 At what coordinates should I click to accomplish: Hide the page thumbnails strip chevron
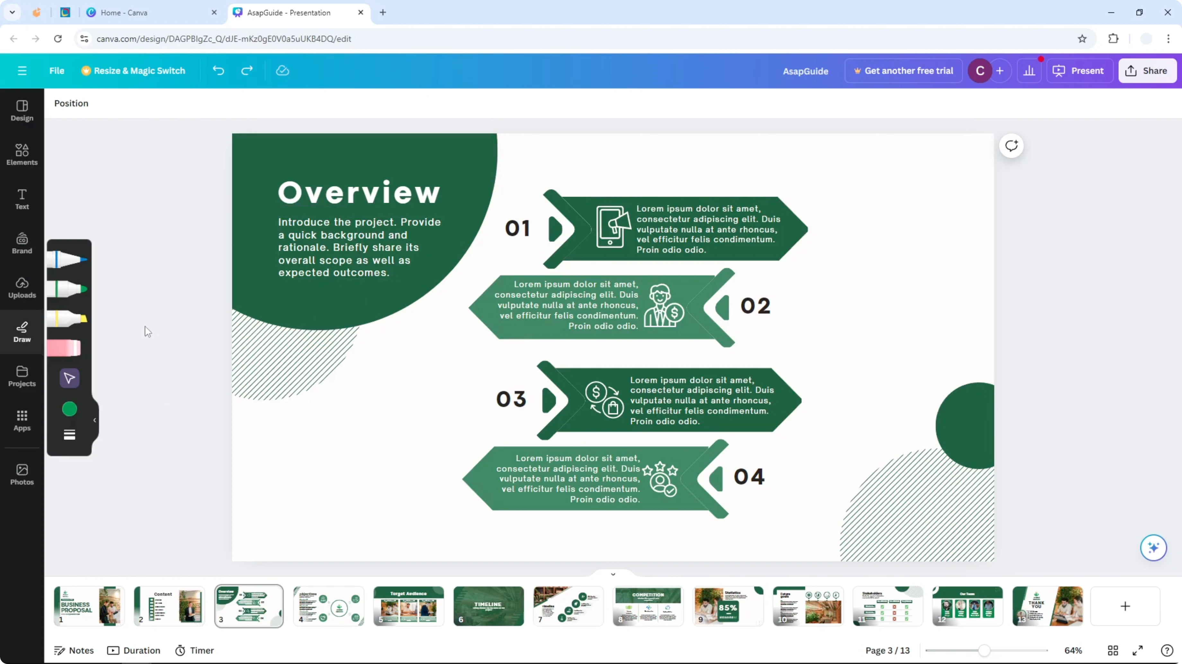click(613, 574)
